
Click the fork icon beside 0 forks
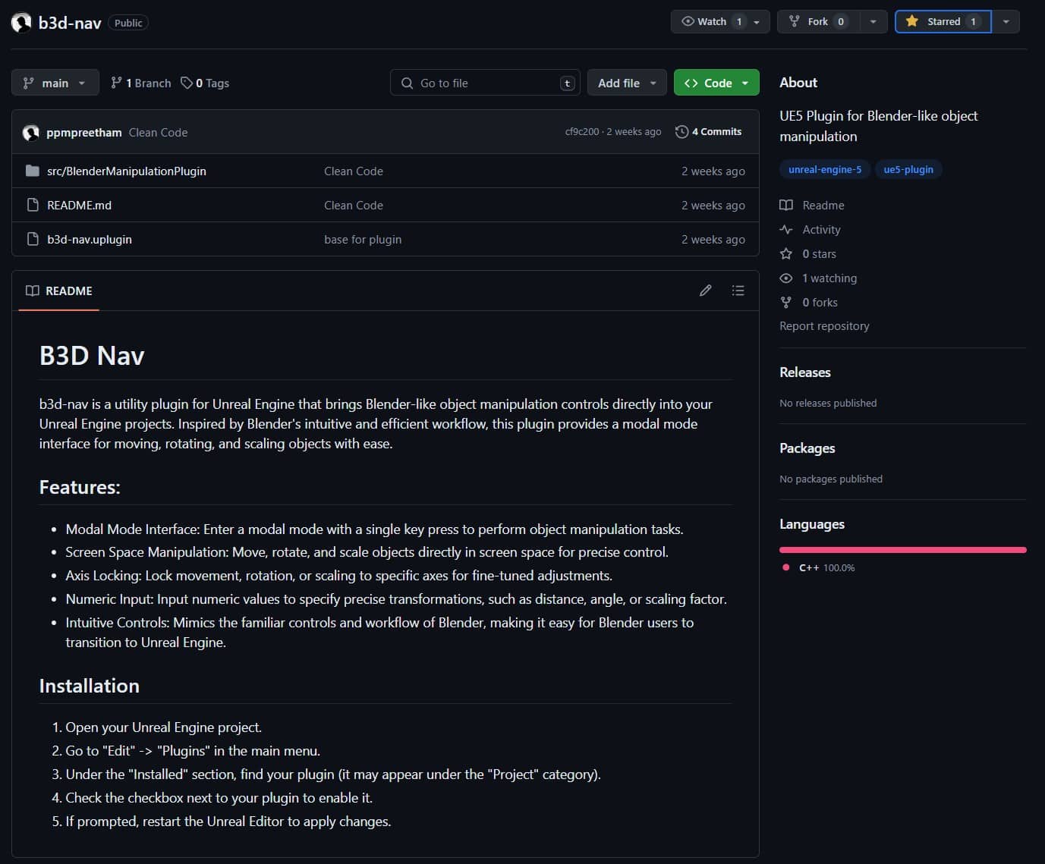tap(786, 302)
